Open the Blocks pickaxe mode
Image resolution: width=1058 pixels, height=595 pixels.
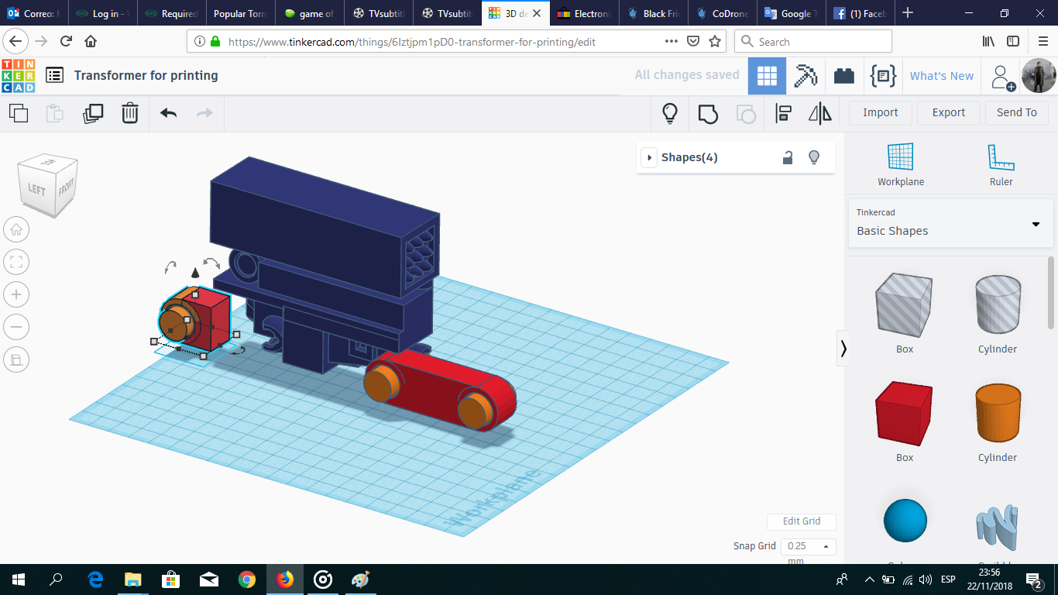[x=806, y=76]
